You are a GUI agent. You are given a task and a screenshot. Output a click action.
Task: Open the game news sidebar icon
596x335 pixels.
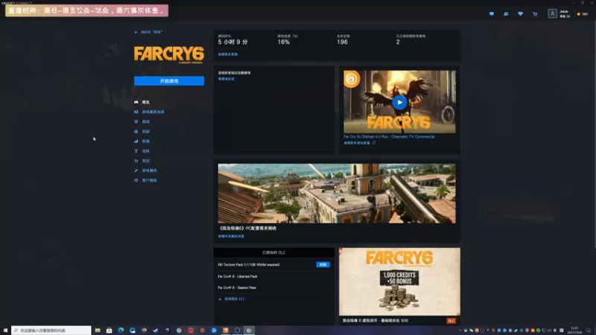click(x=136, y=112)
